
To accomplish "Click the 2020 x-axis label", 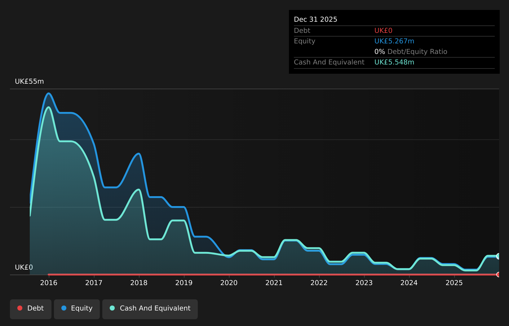I will (229, 283).
